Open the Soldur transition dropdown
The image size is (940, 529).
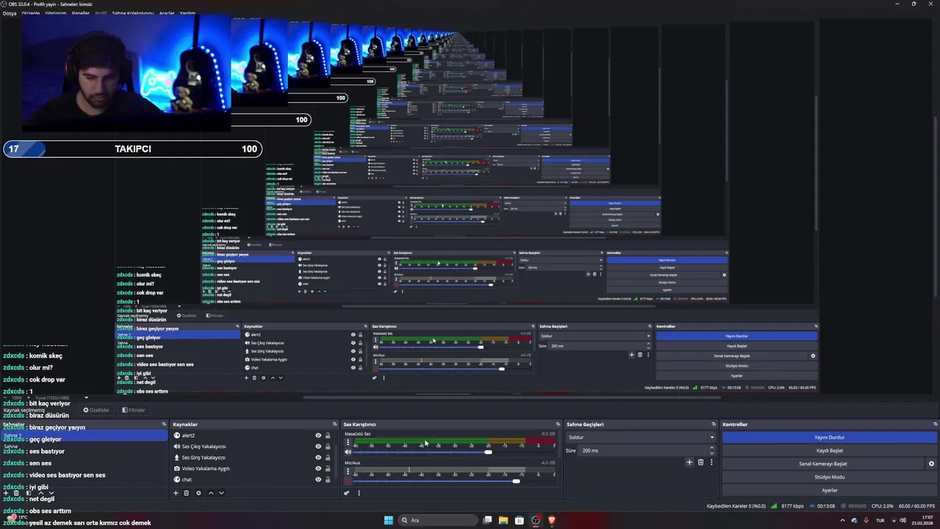pos(640,437)
